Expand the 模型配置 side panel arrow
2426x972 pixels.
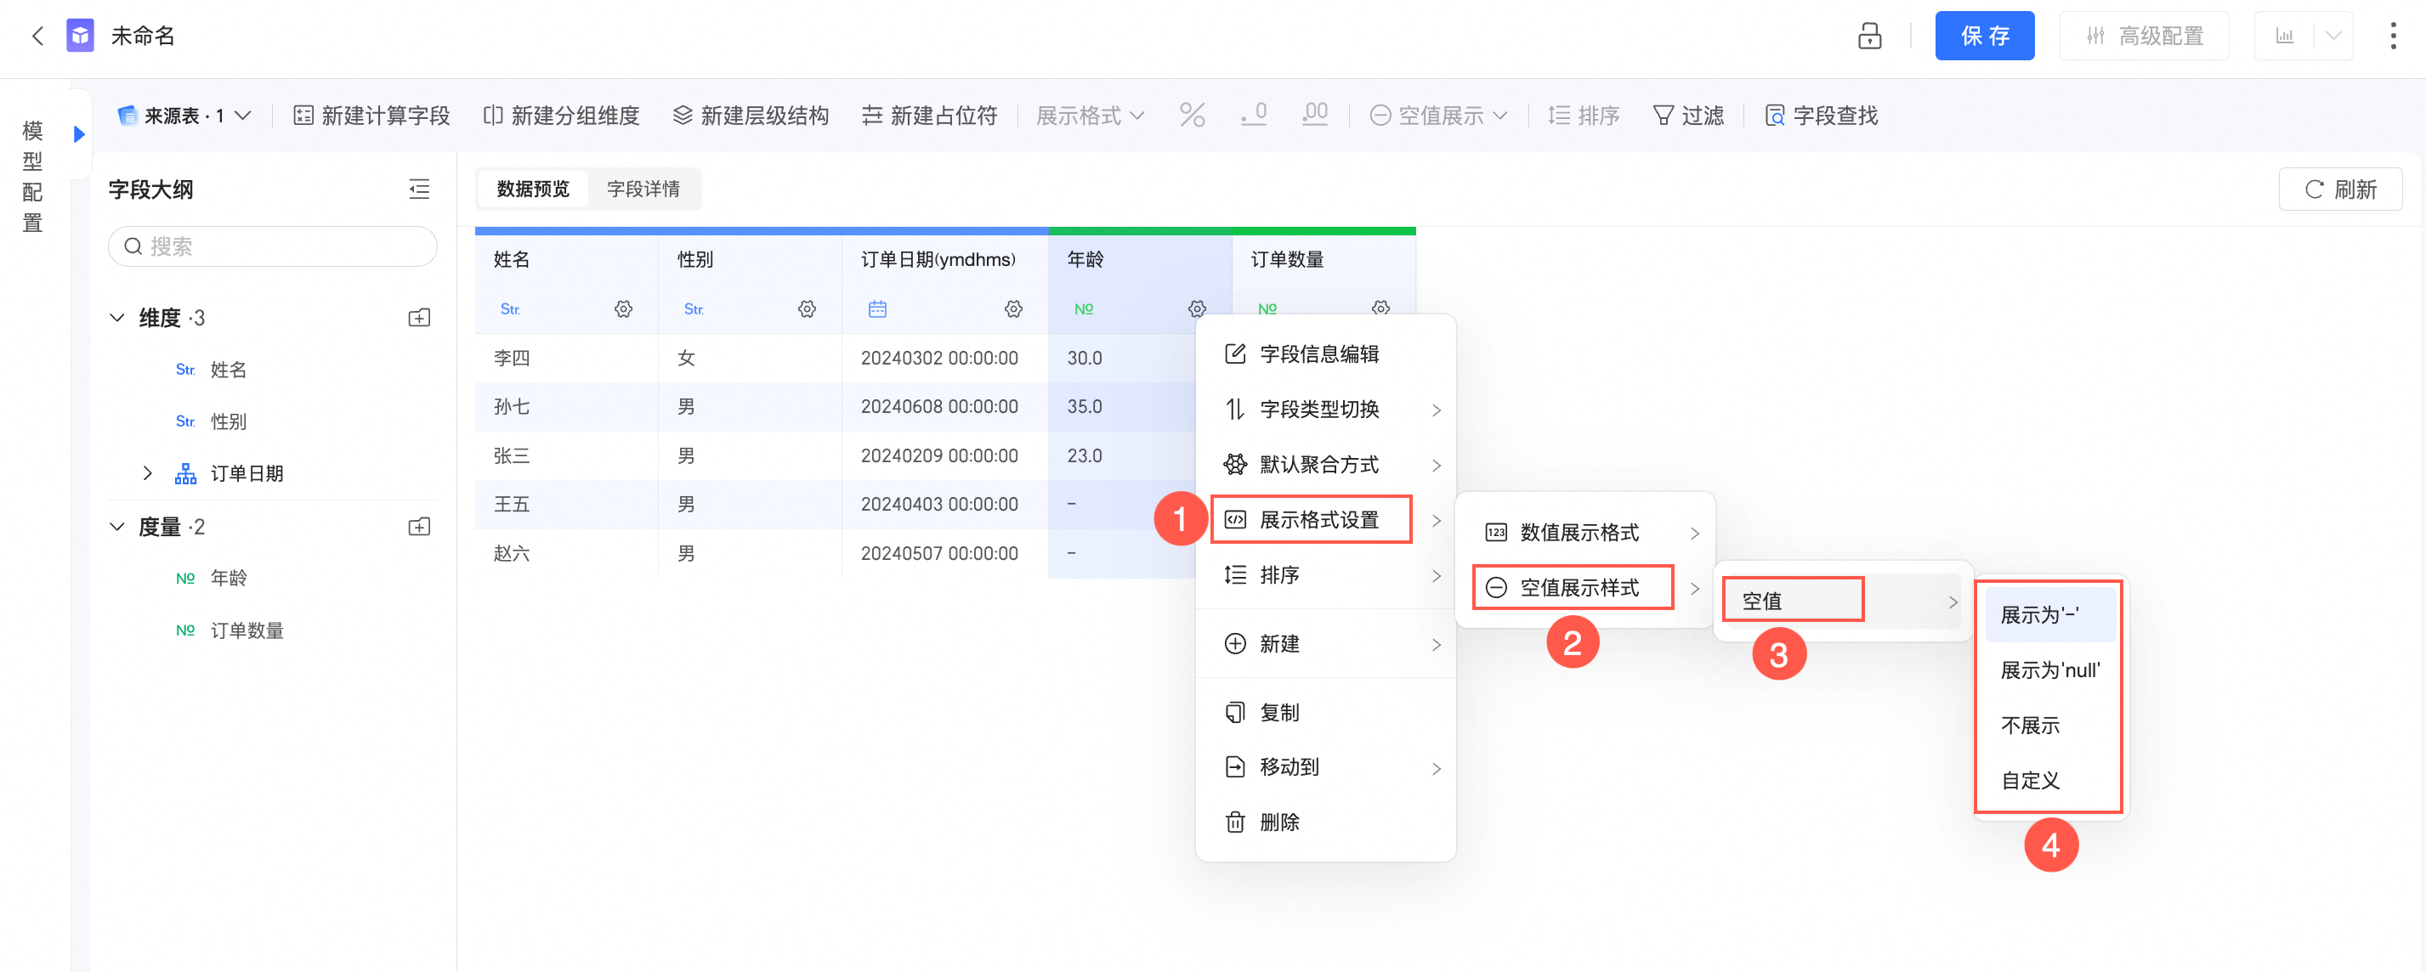[x=80, y=134]
